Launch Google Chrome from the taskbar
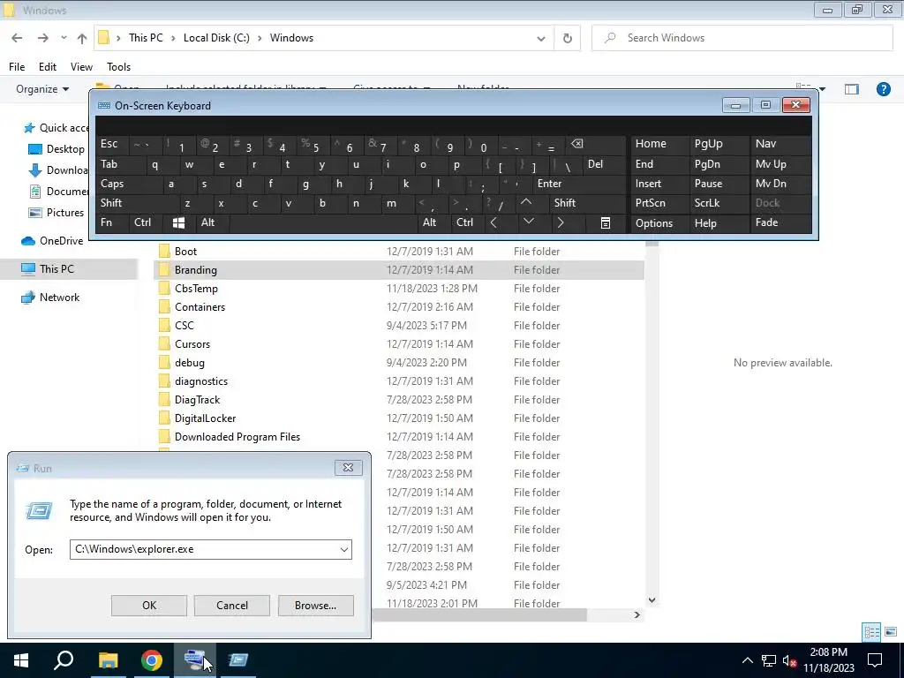 click(152, 660)
